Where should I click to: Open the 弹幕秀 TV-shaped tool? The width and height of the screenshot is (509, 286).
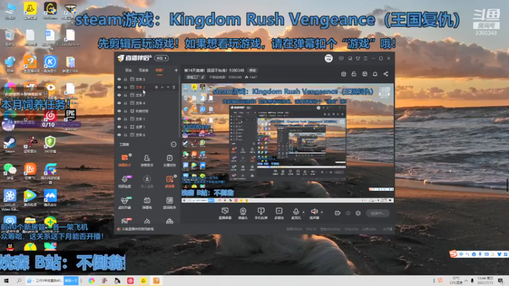(x=147, y=203)
